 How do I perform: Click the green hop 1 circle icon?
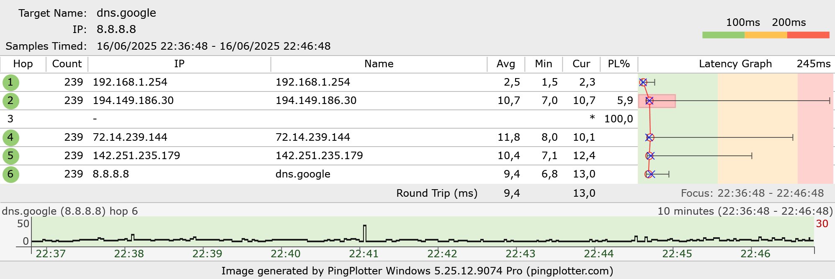pyautogui.click(x=10, y=82)
